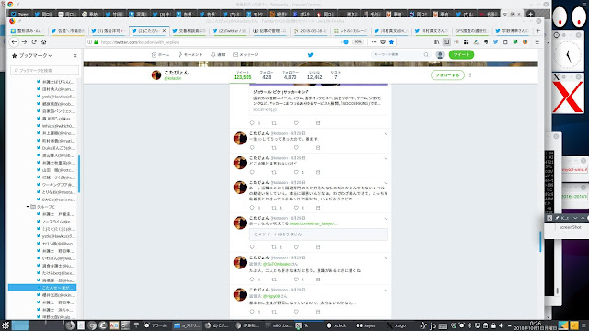View the 12,482 likes tab
Screen dimensions: 589x331
click(315, 75)
